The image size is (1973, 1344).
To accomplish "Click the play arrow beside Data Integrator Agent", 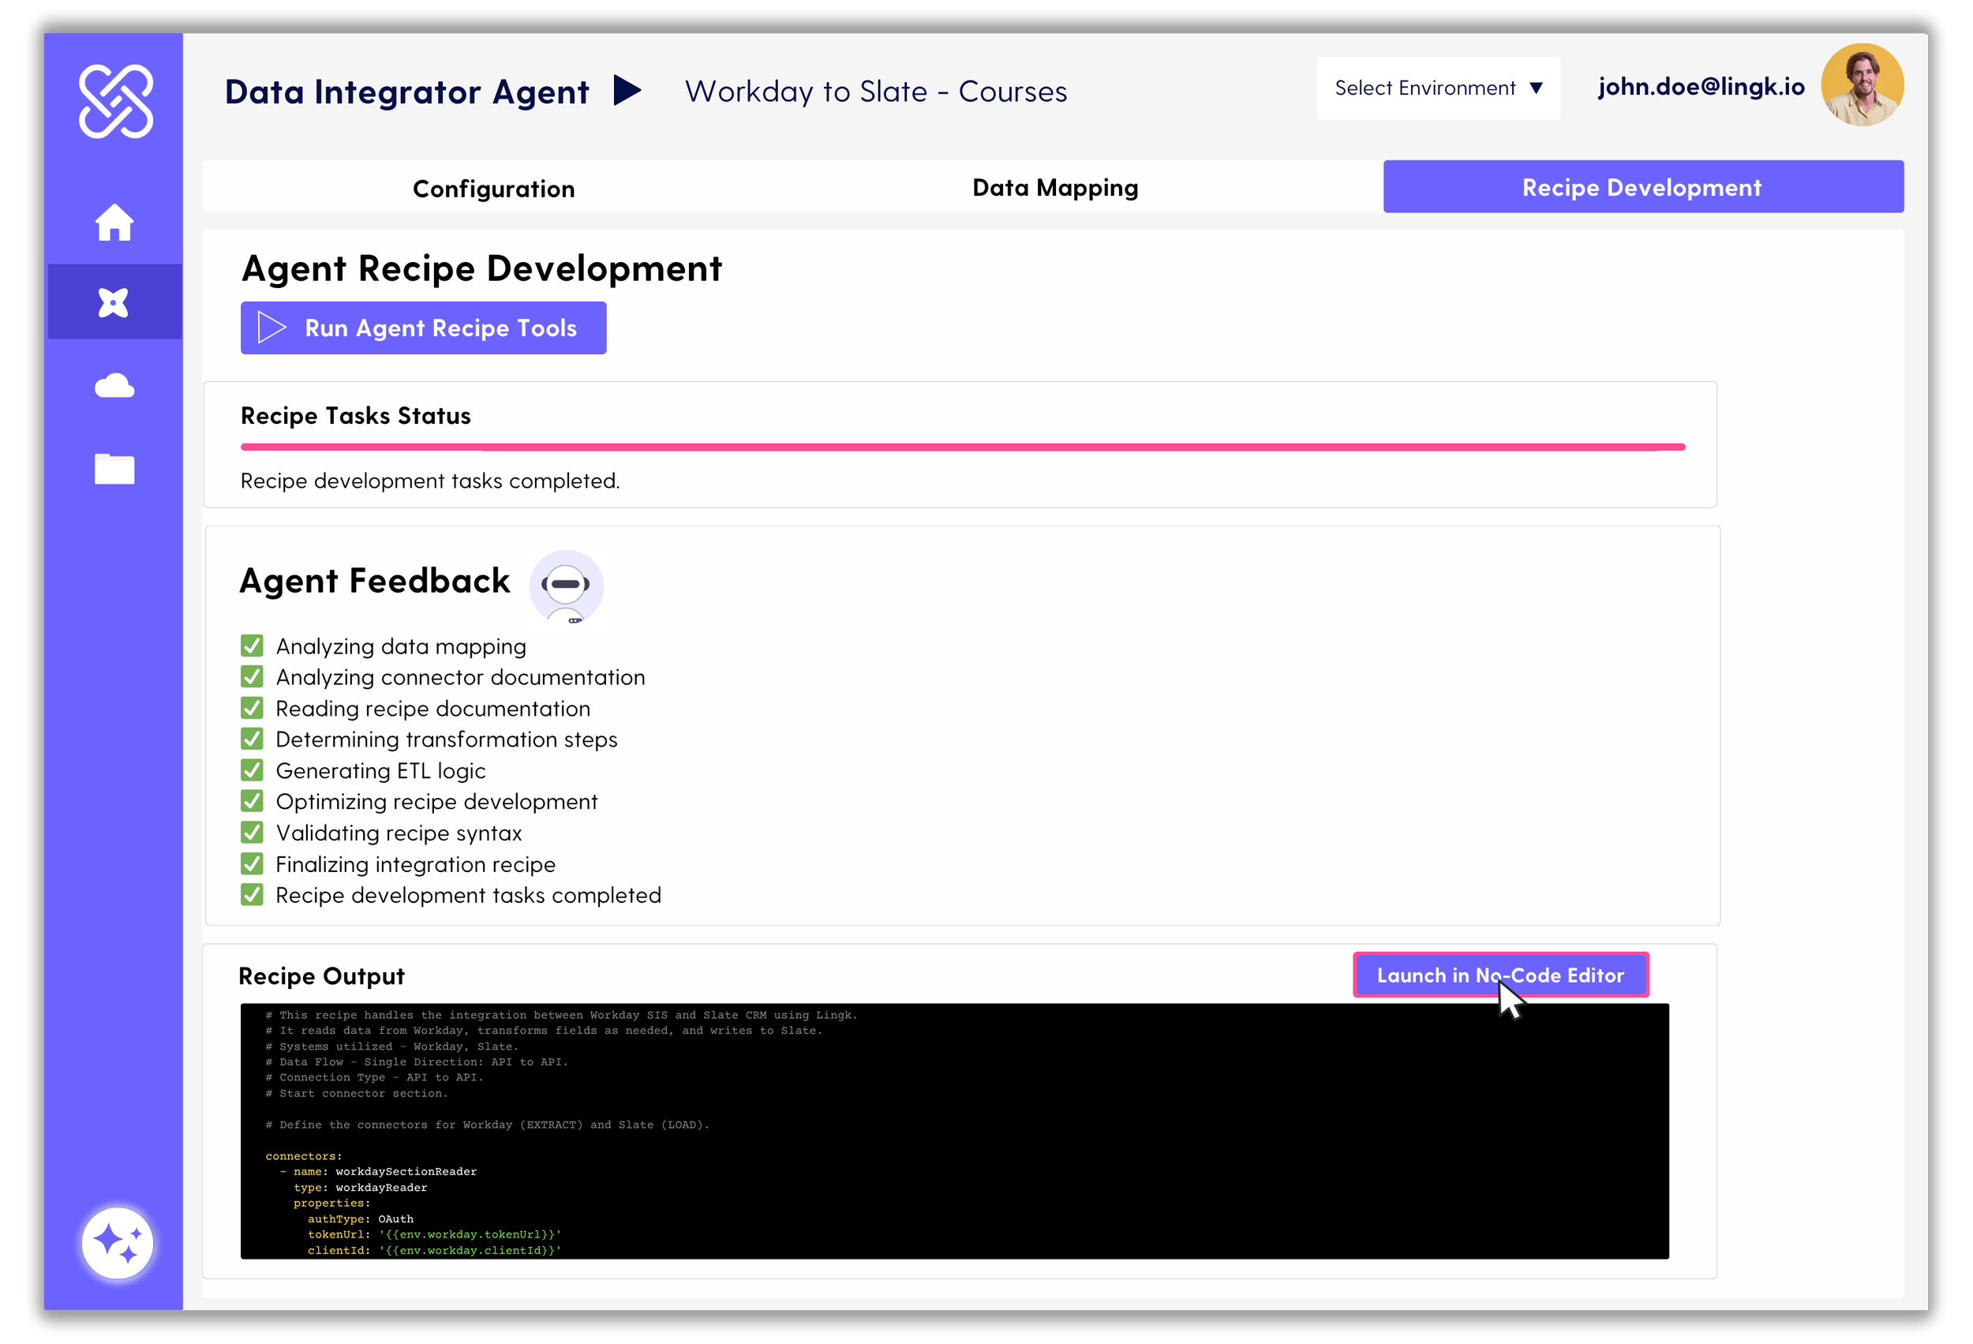I will click(627, 91).
